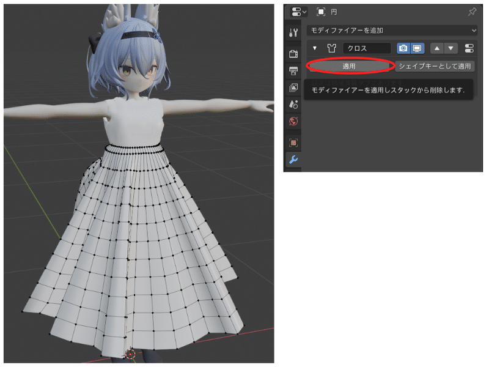Click the 適用 apply button
Image resolution: width=489 pixels, height=367 pixels.
(x=349, y=66)
